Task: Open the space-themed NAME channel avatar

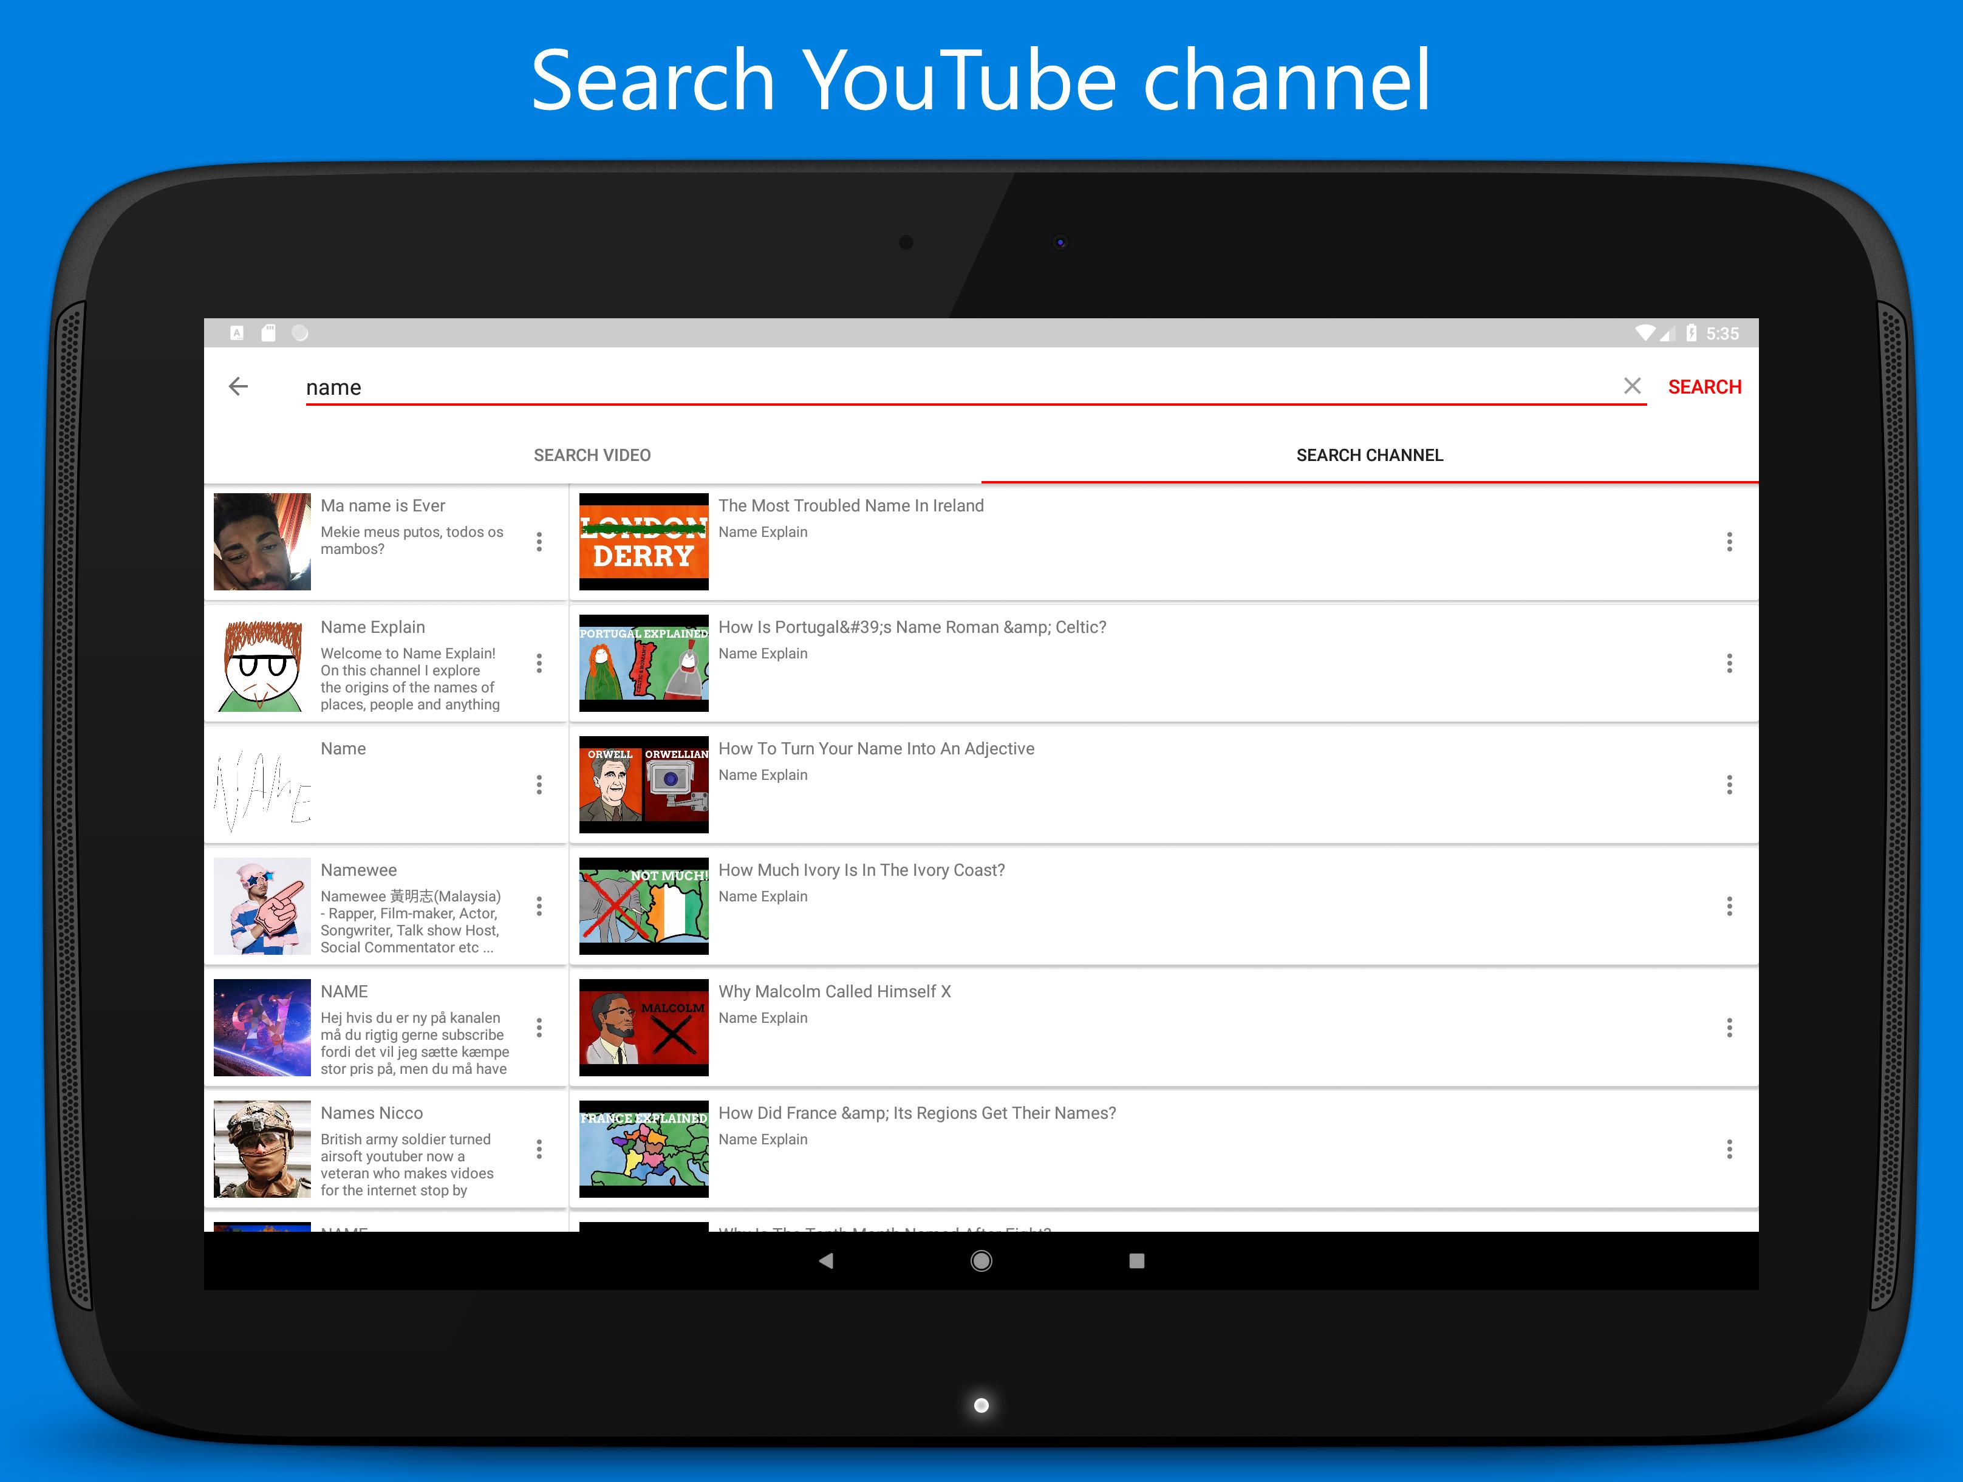Action: pos(262,1028)
